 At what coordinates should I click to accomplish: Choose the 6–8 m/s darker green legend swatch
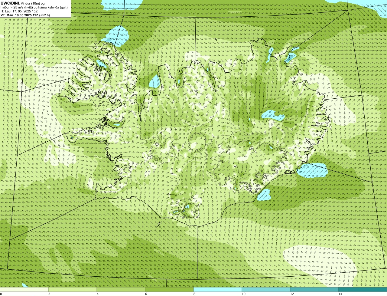click(169, 289)
